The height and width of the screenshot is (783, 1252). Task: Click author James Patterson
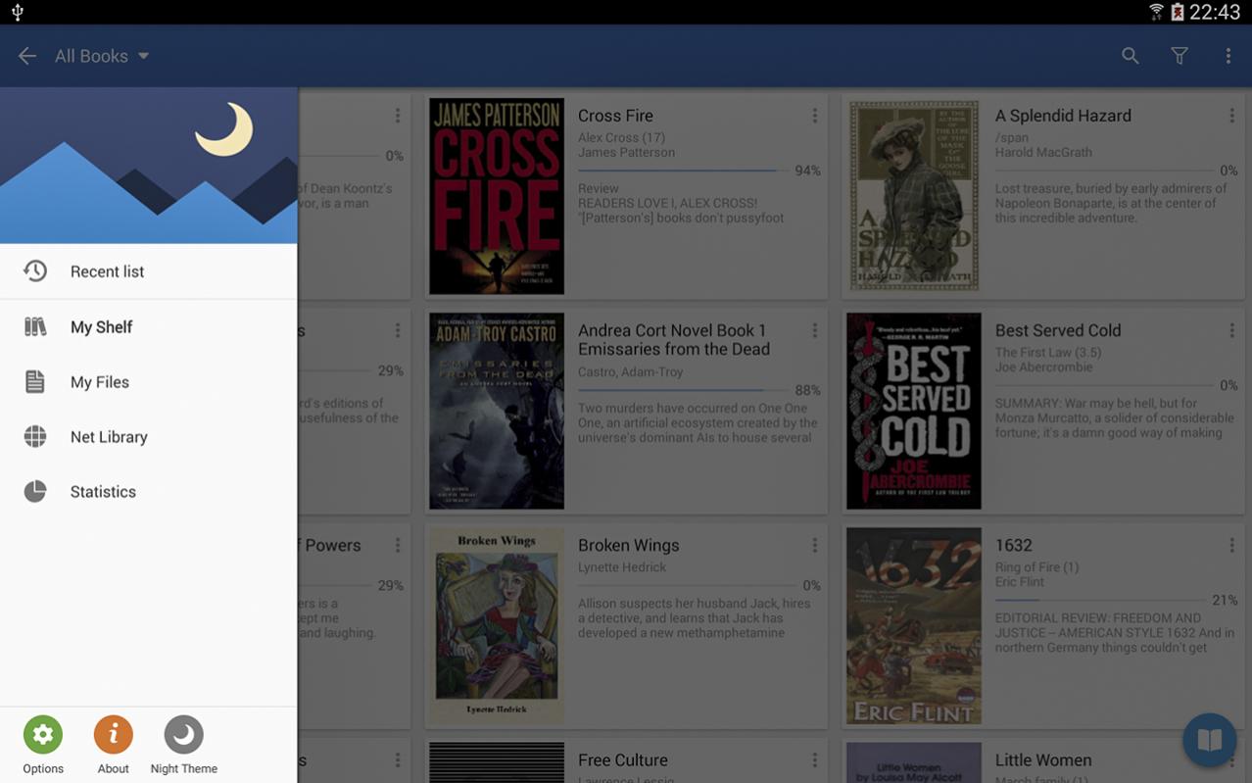point(626,153)
